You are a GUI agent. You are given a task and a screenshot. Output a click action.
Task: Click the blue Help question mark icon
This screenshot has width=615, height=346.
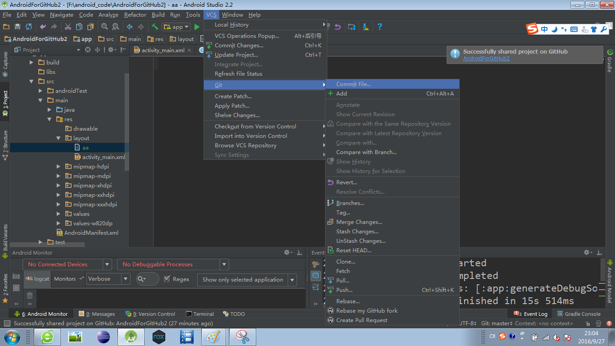point(380,27)
